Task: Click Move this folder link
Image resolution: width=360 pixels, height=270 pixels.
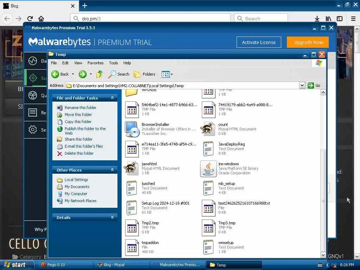Action: coord(78,115)
